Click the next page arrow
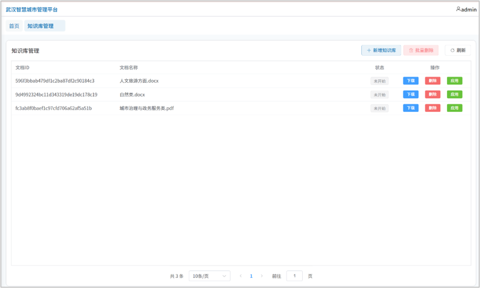The width and height of the screenshot is (480, 288). coord(262,276)
